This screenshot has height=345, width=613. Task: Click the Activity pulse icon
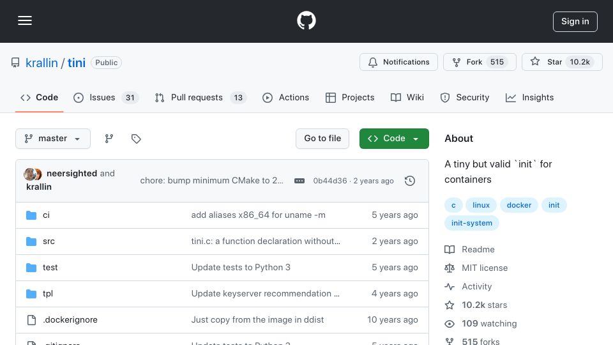[x=450, y=287]
